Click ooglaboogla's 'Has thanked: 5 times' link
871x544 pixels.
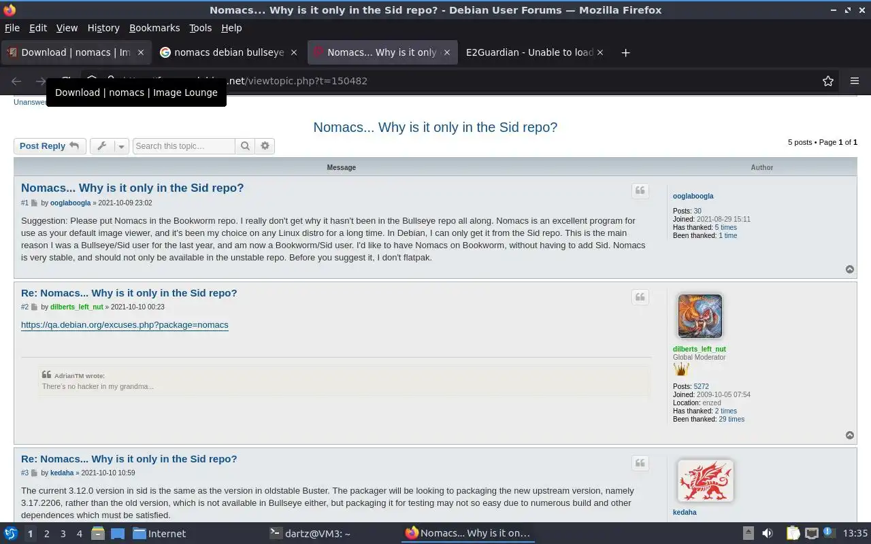[x=725, y=228]
